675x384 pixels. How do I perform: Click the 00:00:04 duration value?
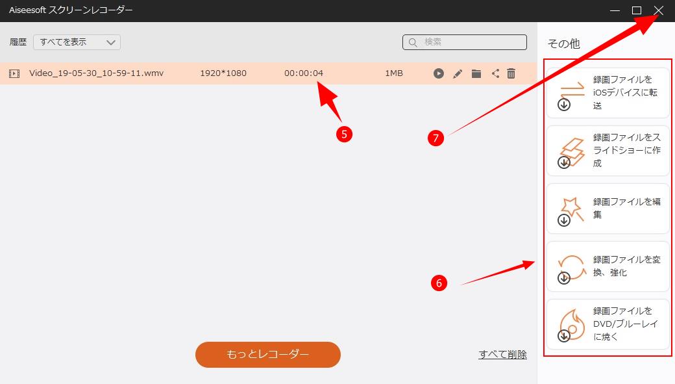tap(304, 73)
